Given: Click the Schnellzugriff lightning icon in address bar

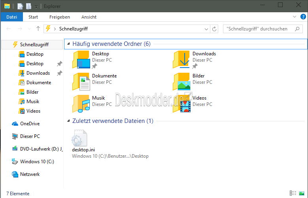Looking at the screenshot, I should (x=48, y=29).
